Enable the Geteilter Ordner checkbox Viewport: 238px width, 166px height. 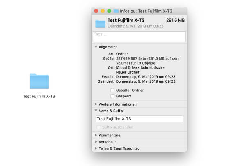click(112, 90)
